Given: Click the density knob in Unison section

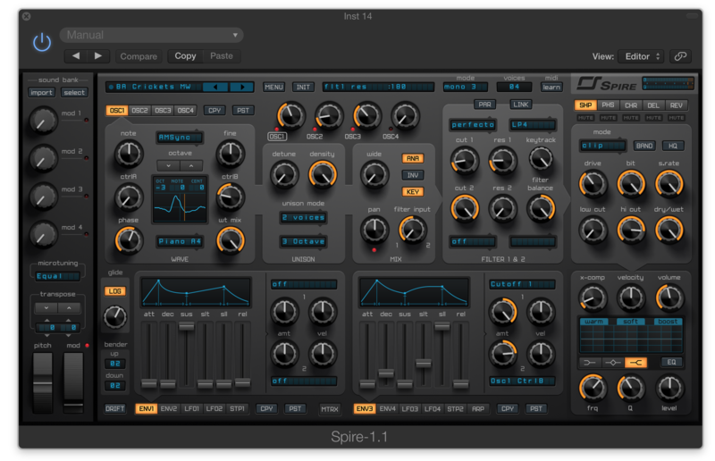Looking at the screenshot, I should point(323,175).
